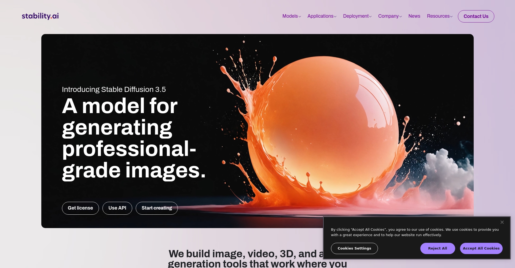Open the Company dropdown

coord(390,16)
